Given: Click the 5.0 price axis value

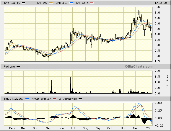Looking at the screenshot, I should click(157, 23).
